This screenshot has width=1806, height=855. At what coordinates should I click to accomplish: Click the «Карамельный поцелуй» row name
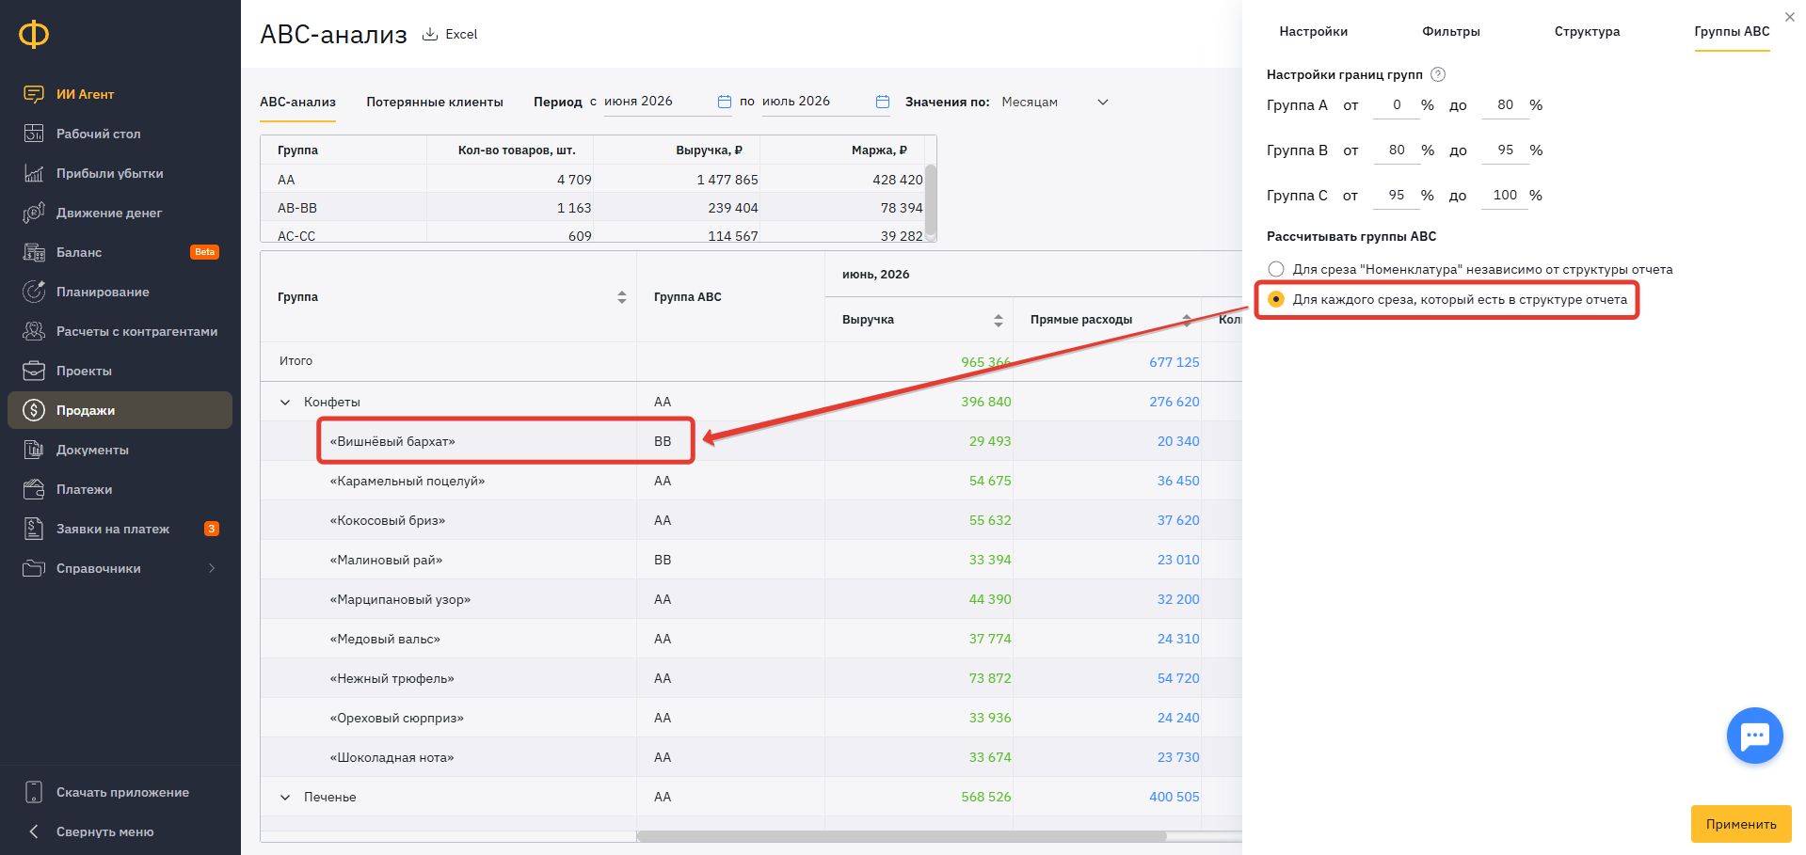[x=408, y=482]
